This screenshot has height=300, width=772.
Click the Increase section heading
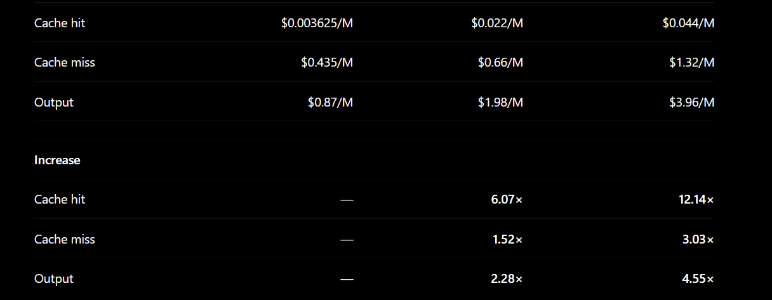coord(57,160)
